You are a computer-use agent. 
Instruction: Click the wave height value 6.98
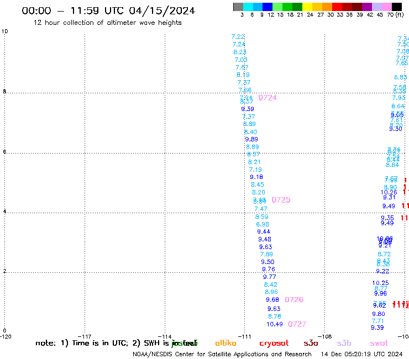(263, 224)
